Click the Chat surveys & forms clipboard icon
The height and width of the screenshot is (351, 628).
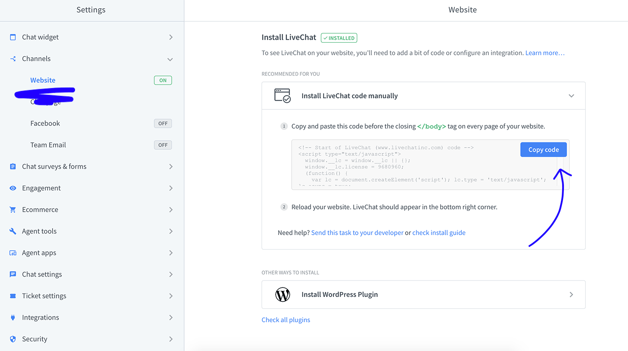tap(13, 166)
